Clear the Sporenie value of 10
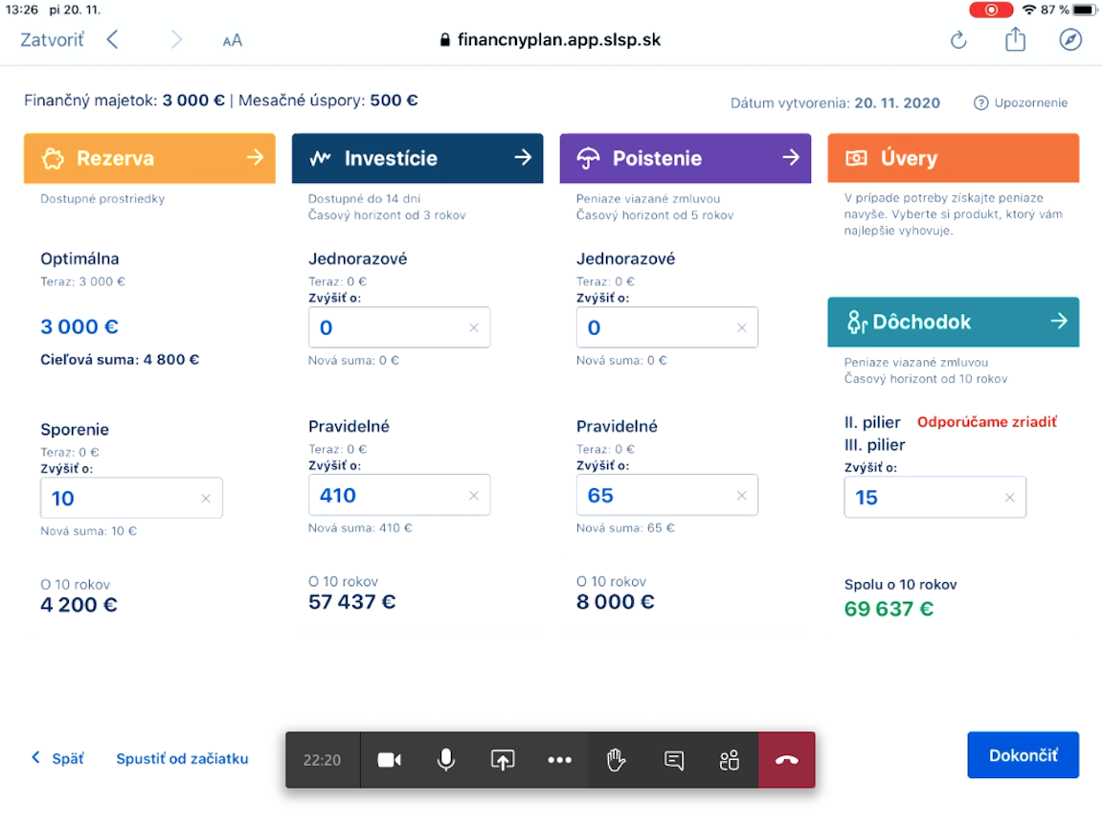1103x826 pixels. 206,499
